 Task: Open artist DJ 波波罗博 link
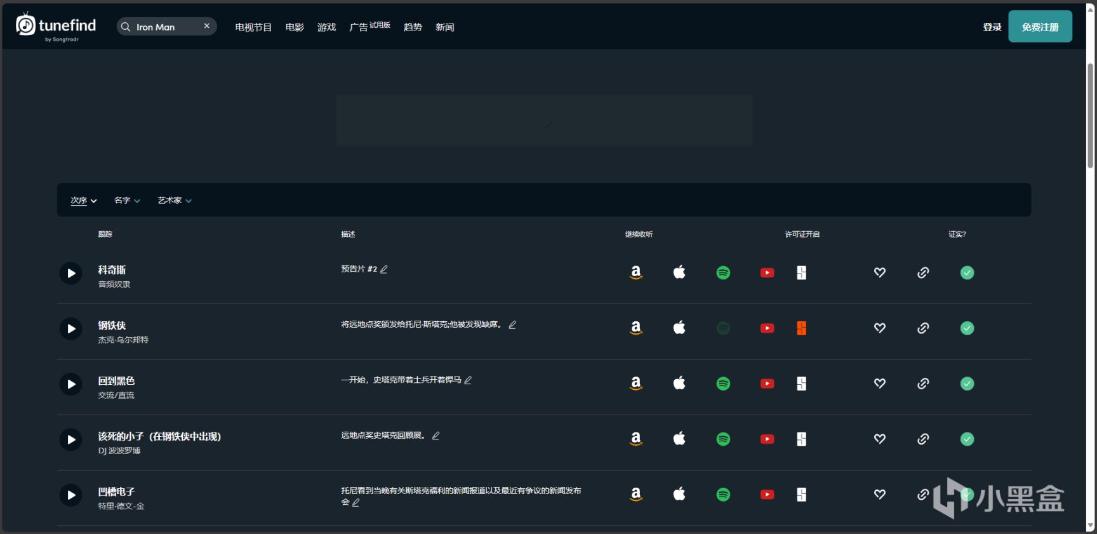pos(119,451)
